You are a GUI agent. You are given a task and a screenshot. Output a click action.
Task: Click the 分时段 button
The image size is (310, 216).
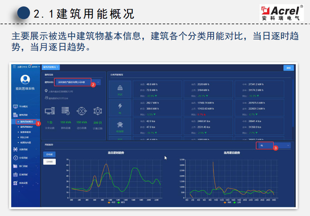(x=49, y=162)
